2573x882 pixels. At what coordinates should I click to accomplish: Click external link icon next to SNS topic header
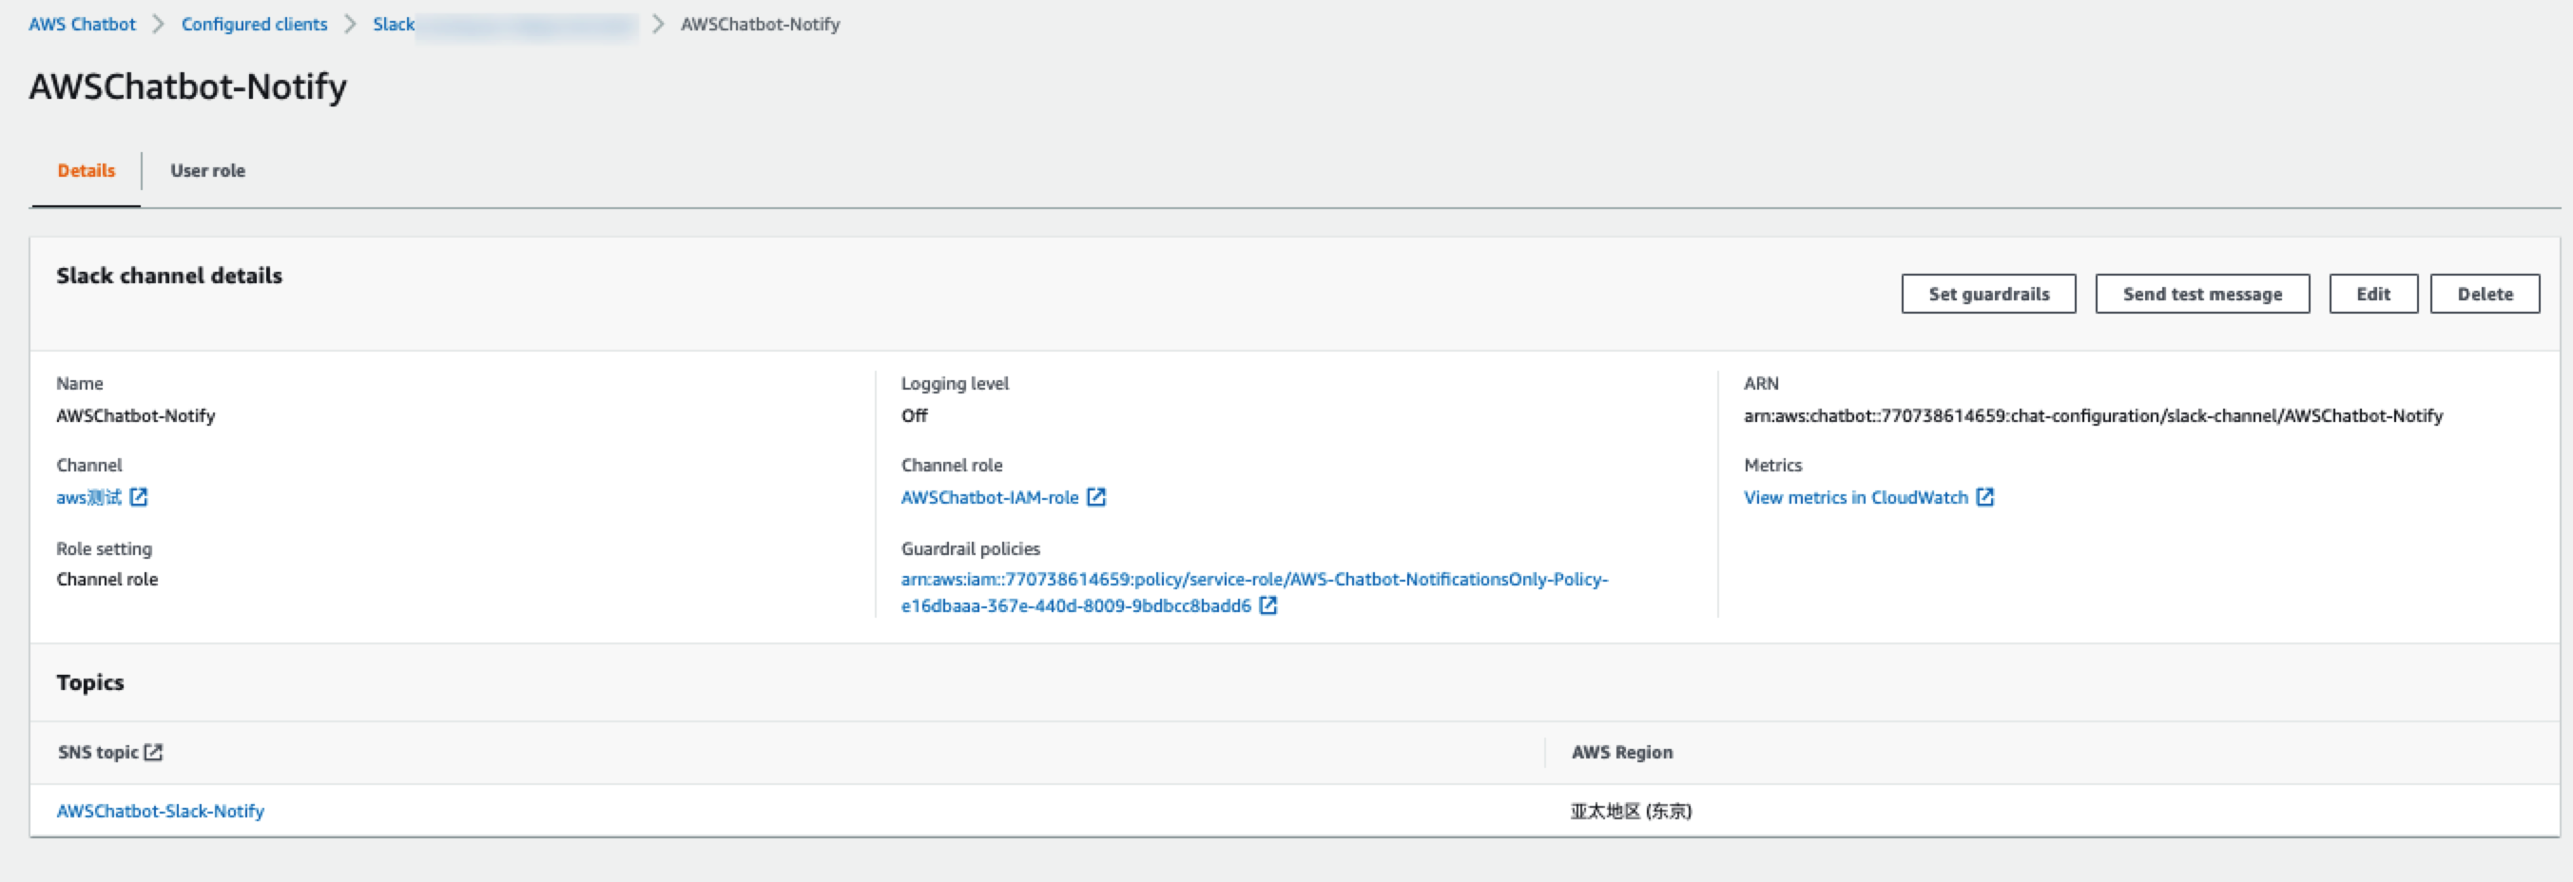(x=153, y=751)
